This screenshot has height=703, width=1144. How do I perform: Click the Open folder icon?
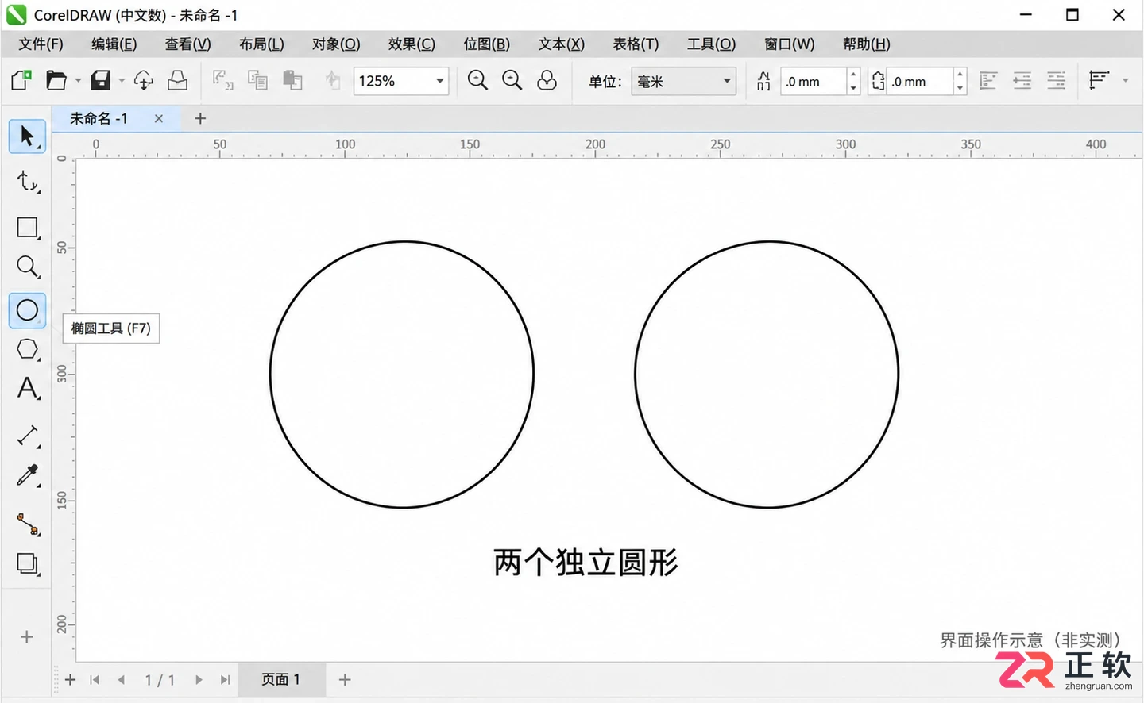point(56,80)
